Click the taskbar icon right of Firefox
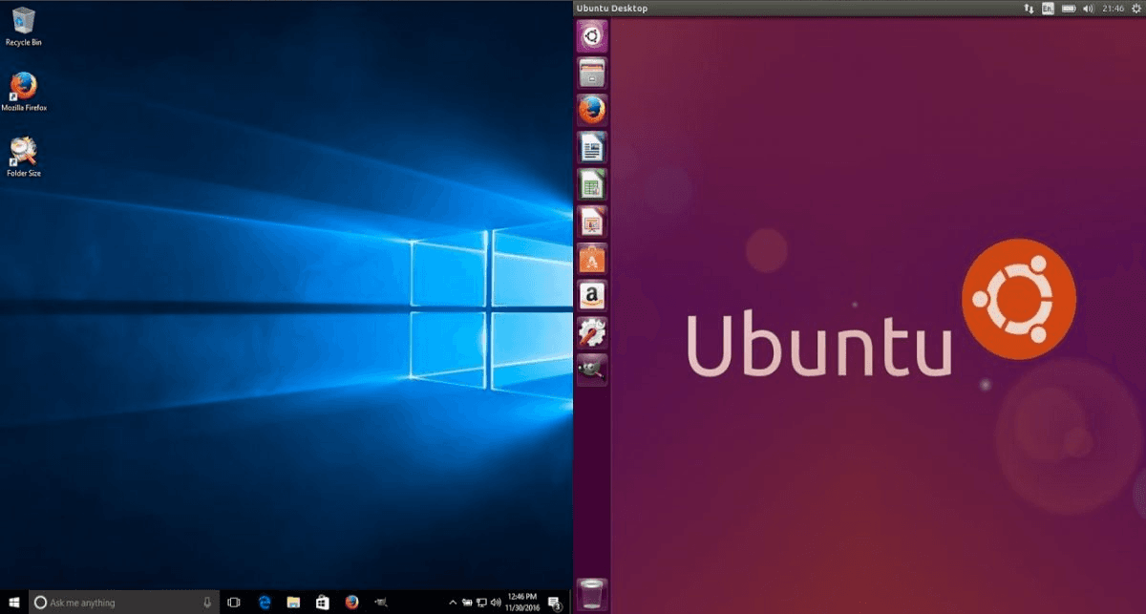Image resolution: width=1146 pixels, height=614 pixels. click(x=381, y=603)
